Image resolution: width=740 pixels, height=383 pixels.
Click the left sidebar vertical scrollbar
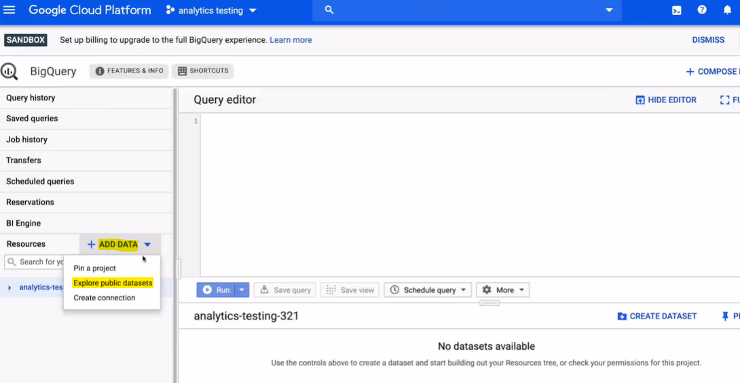coord(175,235)
